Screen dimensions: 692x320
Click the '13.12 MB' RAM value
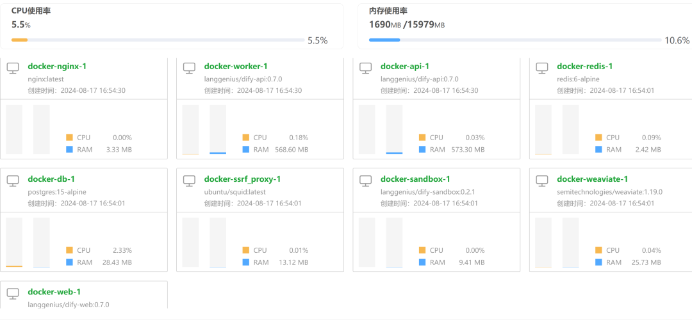point(294,262)
